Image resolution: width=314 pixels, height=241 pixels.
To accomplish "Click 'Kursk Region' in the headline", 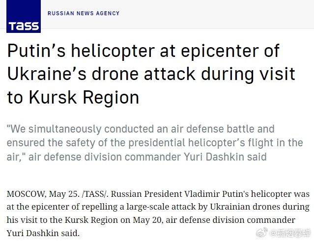I will 84,97.
